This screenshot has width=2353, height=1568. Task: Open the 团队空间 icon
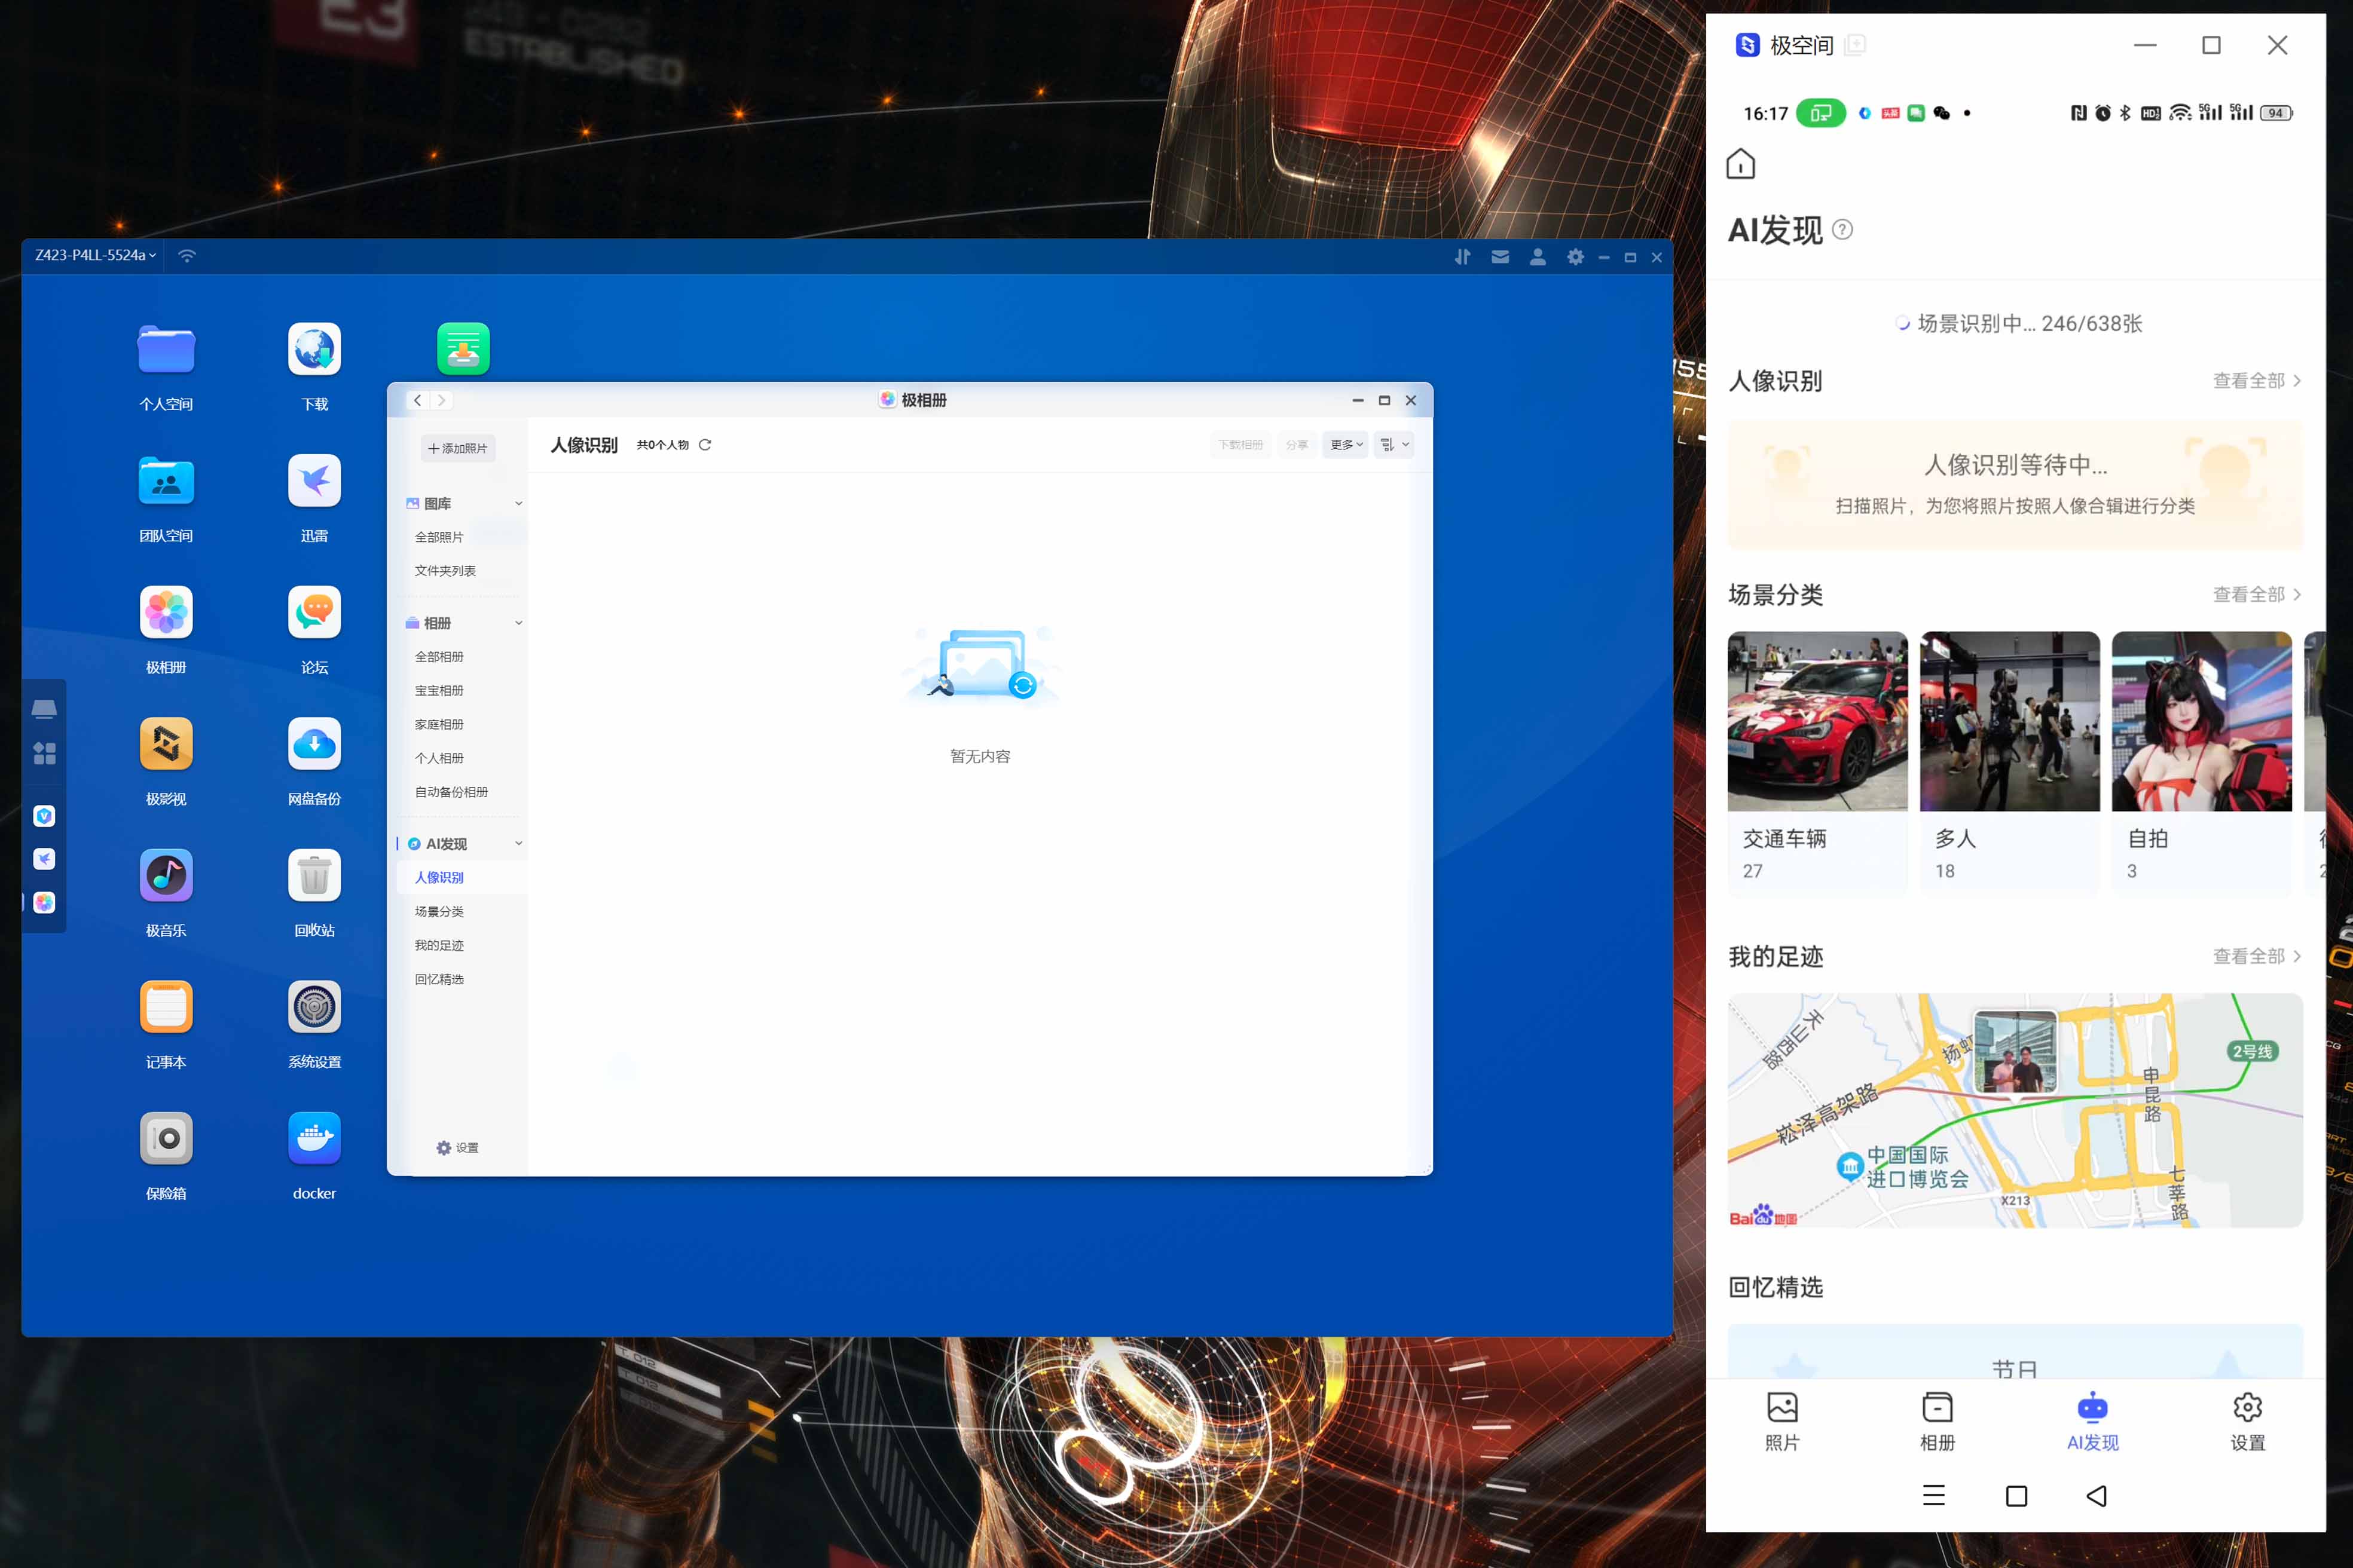click(166, 481)
